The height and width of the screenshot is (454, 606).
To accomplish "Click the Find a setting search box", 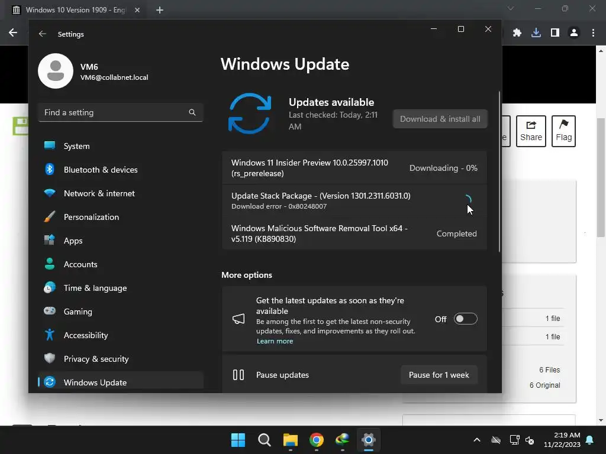I will point(121,112).
